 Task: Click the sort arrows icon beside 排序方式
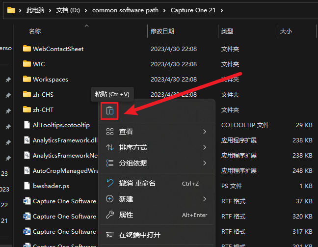pos(110,147)
